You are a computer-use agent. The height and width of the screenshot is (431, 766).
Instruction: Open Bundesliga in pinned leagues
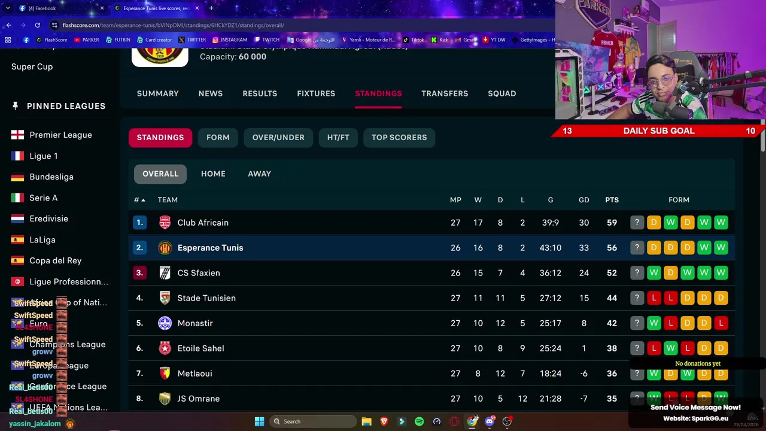click(x=51, y=177)
